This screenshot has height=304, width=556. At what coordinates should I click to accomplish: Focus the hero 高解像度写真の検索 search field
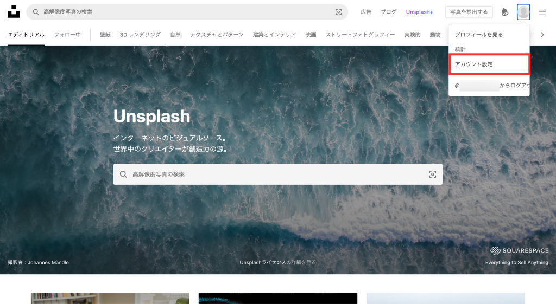[x=278, y=174]
